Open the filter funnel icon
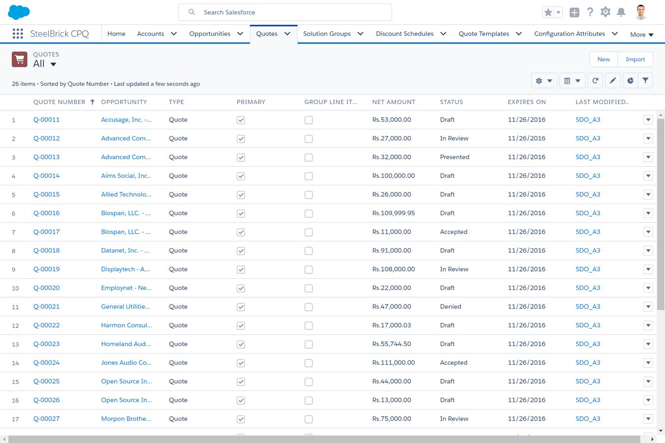The height and width of the screenshot is (443, 665). (x=645, y=81)
